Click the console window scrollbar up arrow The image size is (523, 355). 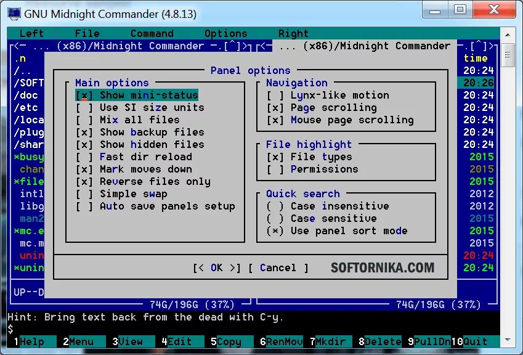coord(508,35)
